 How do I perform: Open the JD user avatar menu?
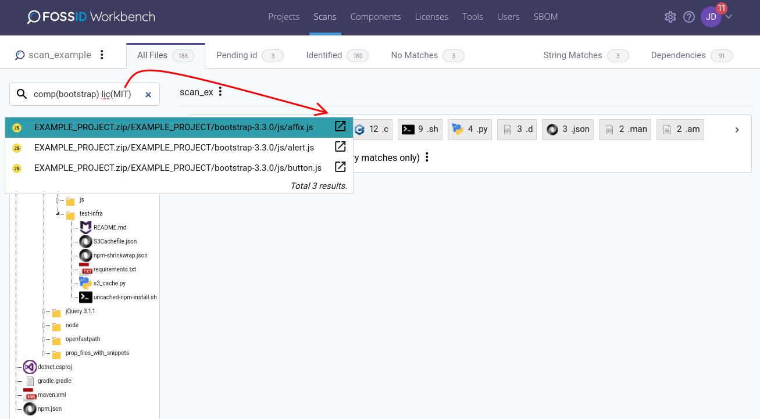pos(711,17)
